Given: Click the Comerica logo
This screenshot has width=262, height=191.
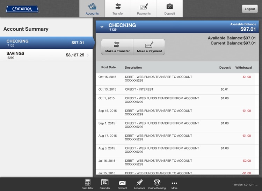Looking at the screenshot, I should (22, 9).
